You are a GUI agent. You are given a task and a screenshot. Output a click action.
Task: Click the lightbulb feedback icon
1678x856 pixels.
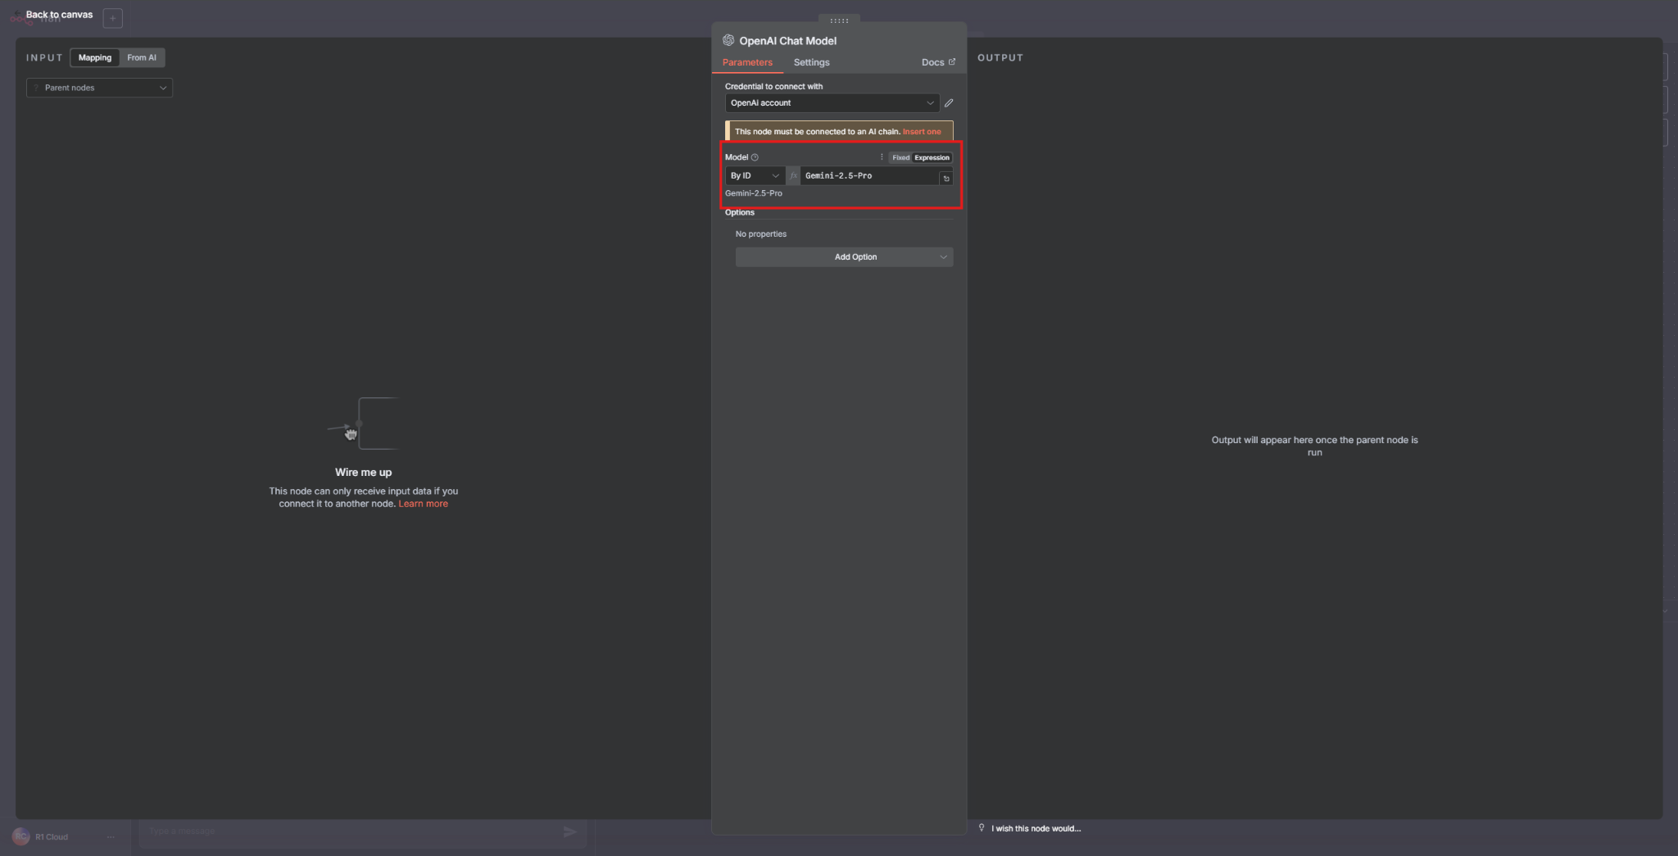pos(982,828)
